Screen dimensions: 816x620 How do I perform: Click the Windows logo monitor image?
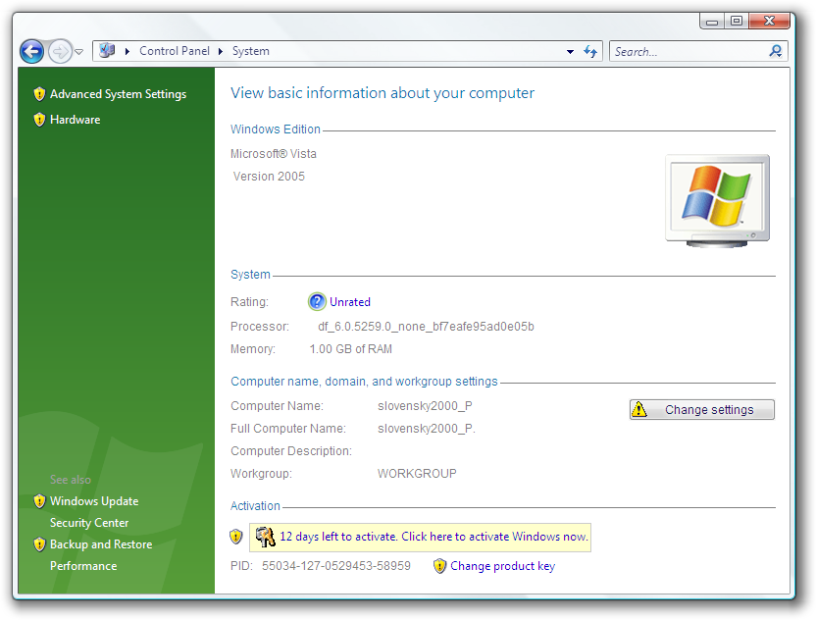[x=718, y=200]
